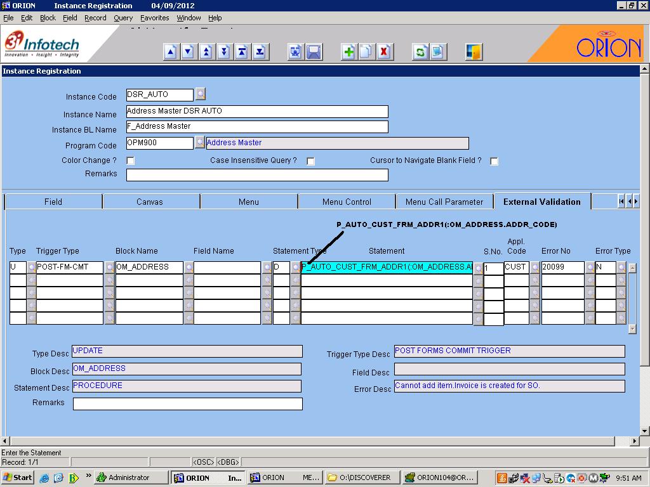Switch to the Field tab

click(x=53, y=202)
